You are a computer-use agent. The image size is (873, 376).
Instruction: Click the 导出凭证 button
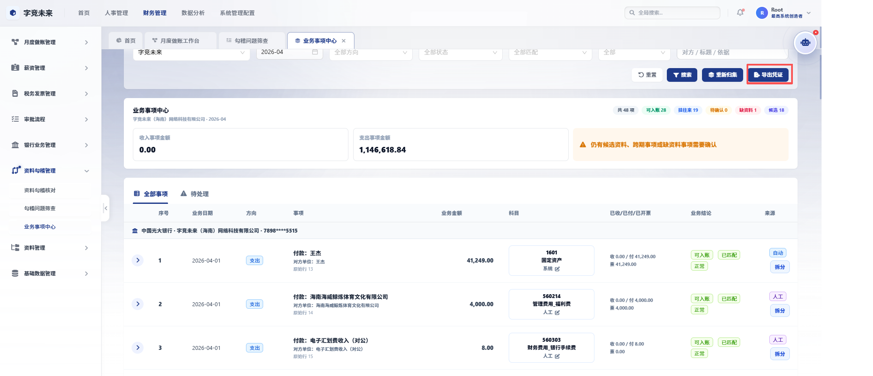click(x=768, y=75)
